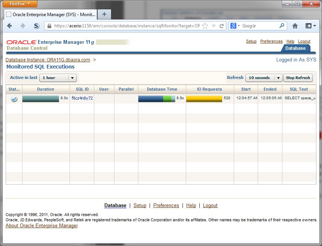This screenshot has width=322, height=246.
Task: Open the Refresh interval dropdown
Action: [264, 78]
